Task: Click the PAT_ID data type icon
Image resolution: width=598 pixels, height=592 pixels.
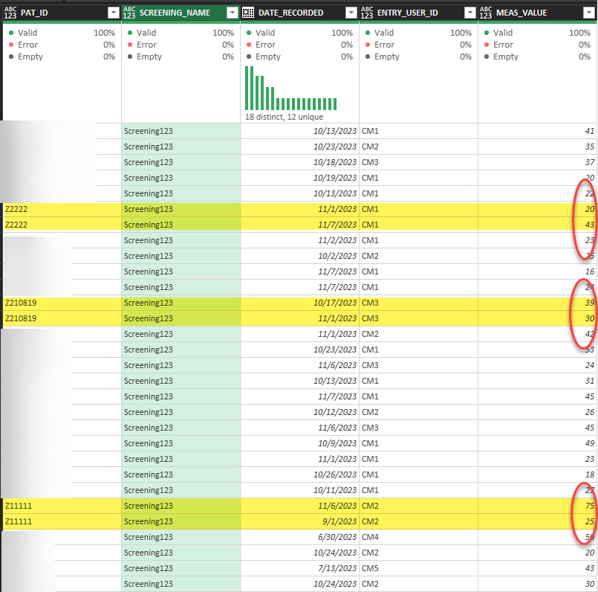Action: pos(10,13)
